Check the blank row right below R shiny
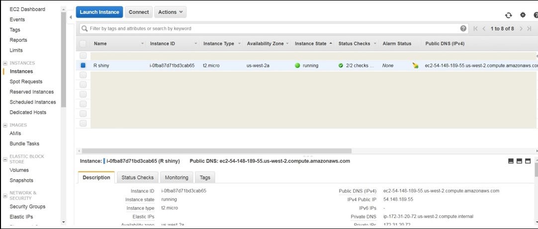Viewport: 538px width, 229px height. point(83,75)
